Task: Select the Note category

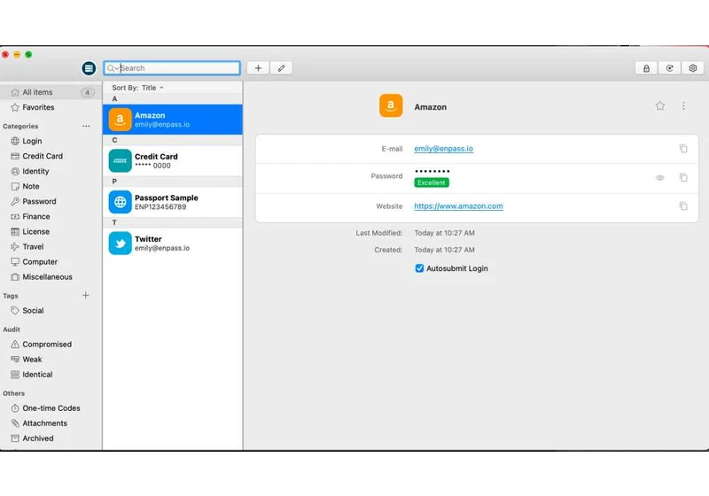Action: pyautogui.click(x=51, y=186)
